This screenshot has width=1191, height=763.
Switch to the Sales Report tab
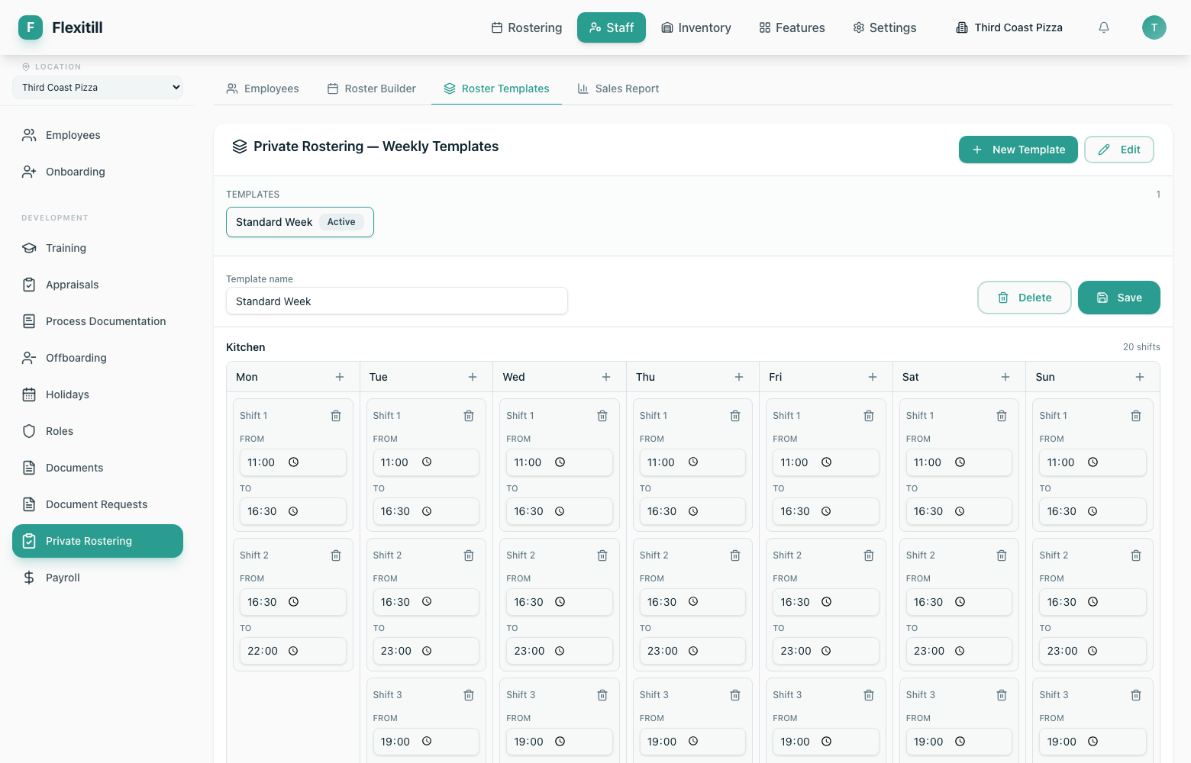click(x=618, y=89)
